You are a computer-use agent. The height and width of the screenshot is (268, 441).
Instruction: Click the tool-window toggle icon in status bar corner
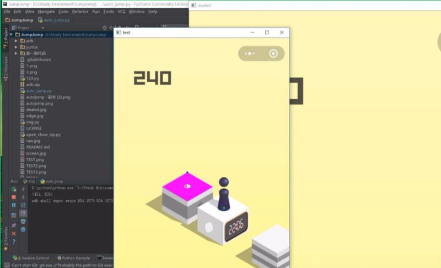pos(7,265)
